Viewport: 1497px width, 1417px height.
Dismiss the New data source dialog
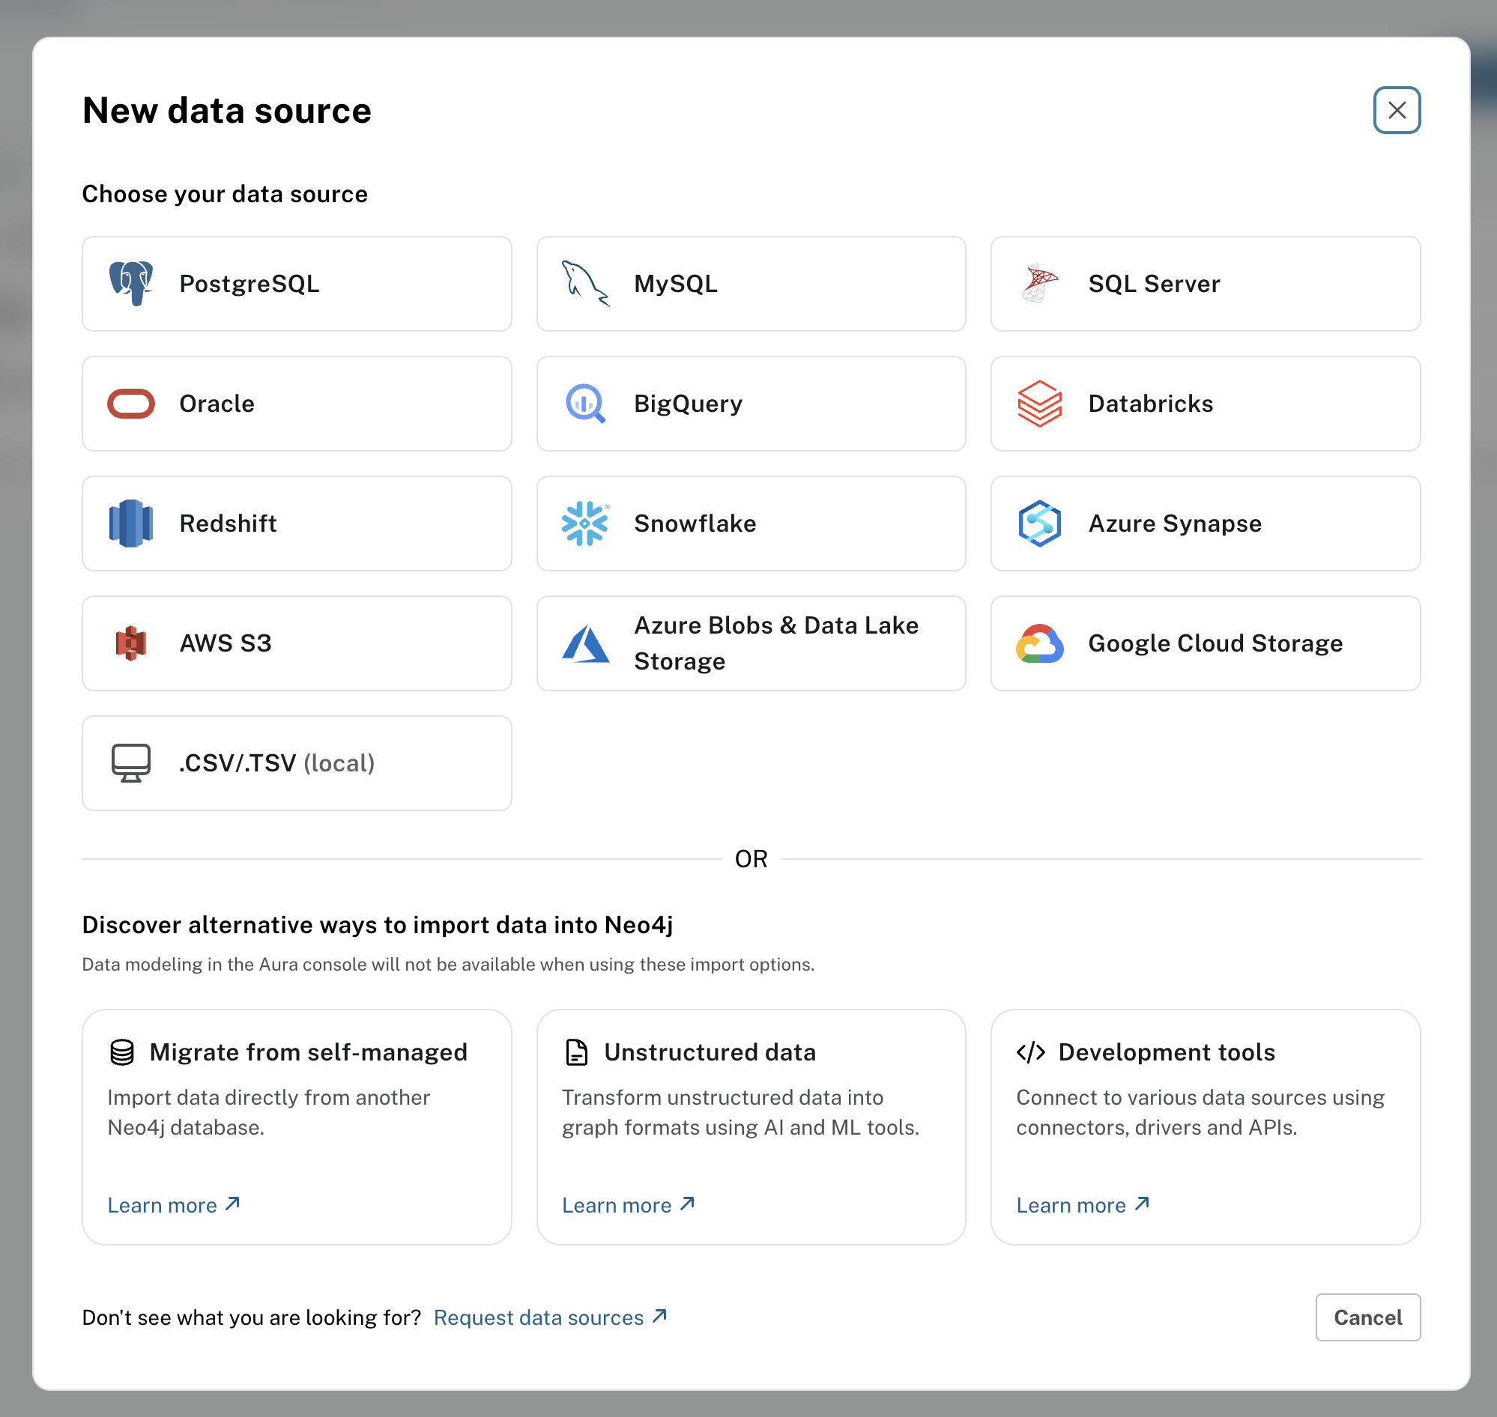(1397, 110)
